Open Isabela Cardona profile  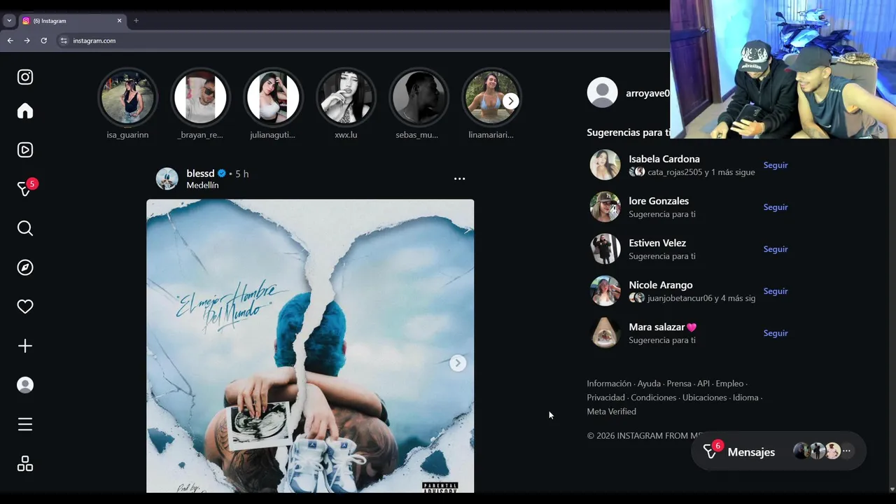click(664, 159)
